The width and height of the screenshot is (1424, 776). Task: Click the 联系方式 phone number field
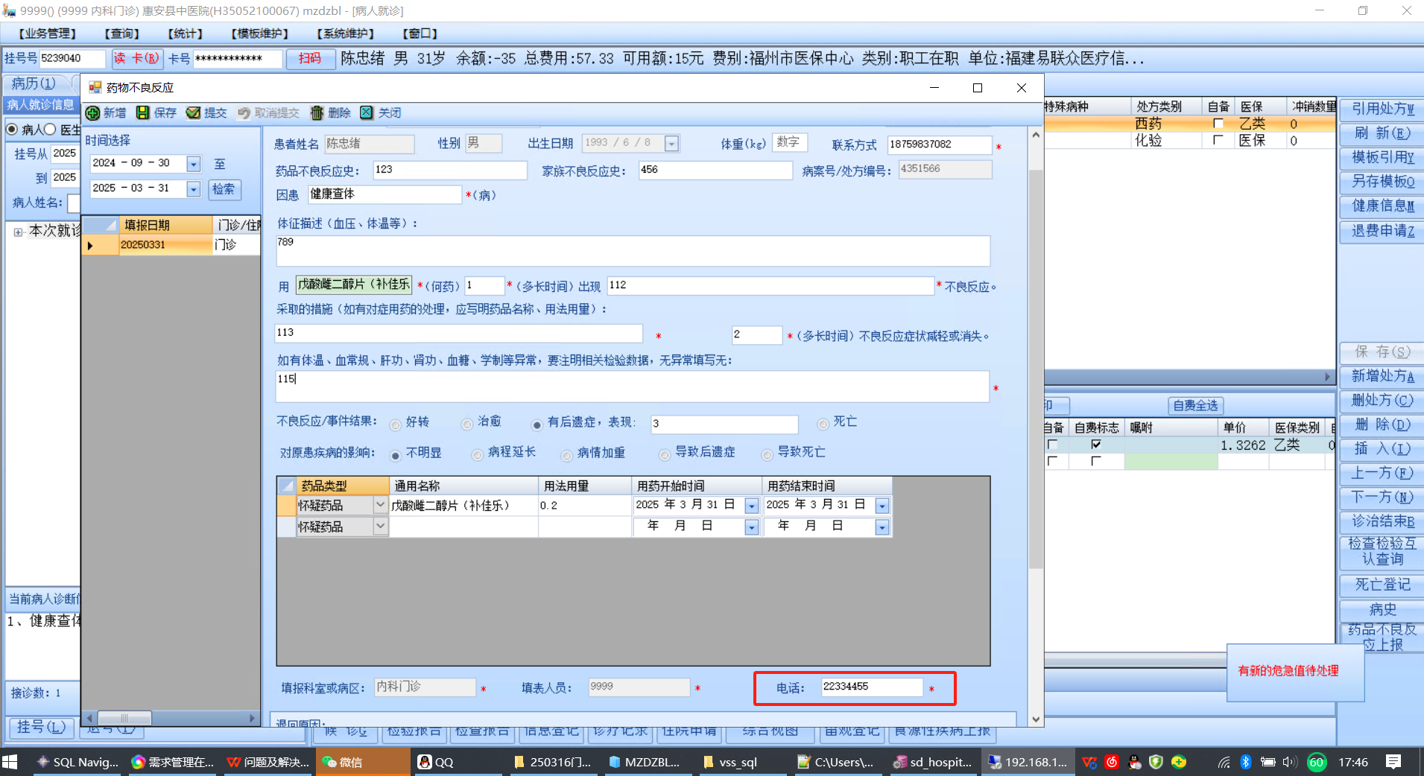[x=940, y=144]
